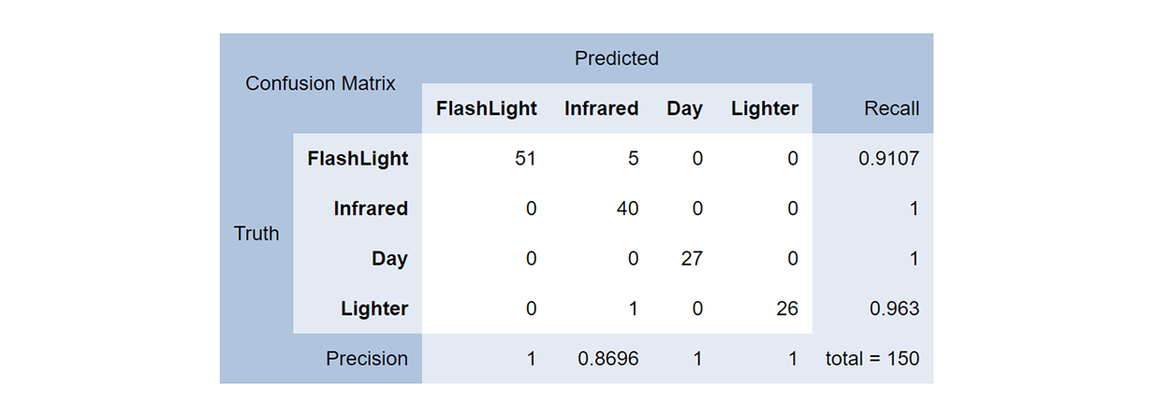Select the Day diagonal cell showing 27
The width and height of the screenshot is (1170, 417).
pyautogui.click(x=691, y=259)
